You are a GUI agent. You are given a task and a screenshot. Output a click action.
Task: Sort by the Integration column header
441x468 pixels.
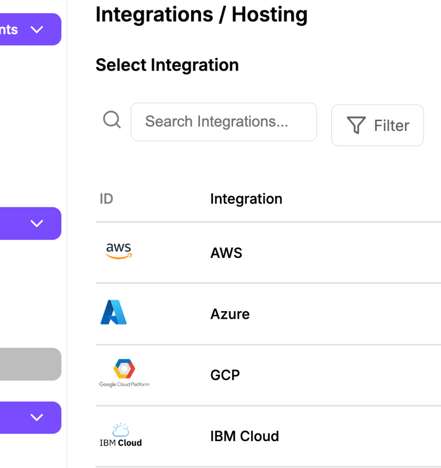246,199
